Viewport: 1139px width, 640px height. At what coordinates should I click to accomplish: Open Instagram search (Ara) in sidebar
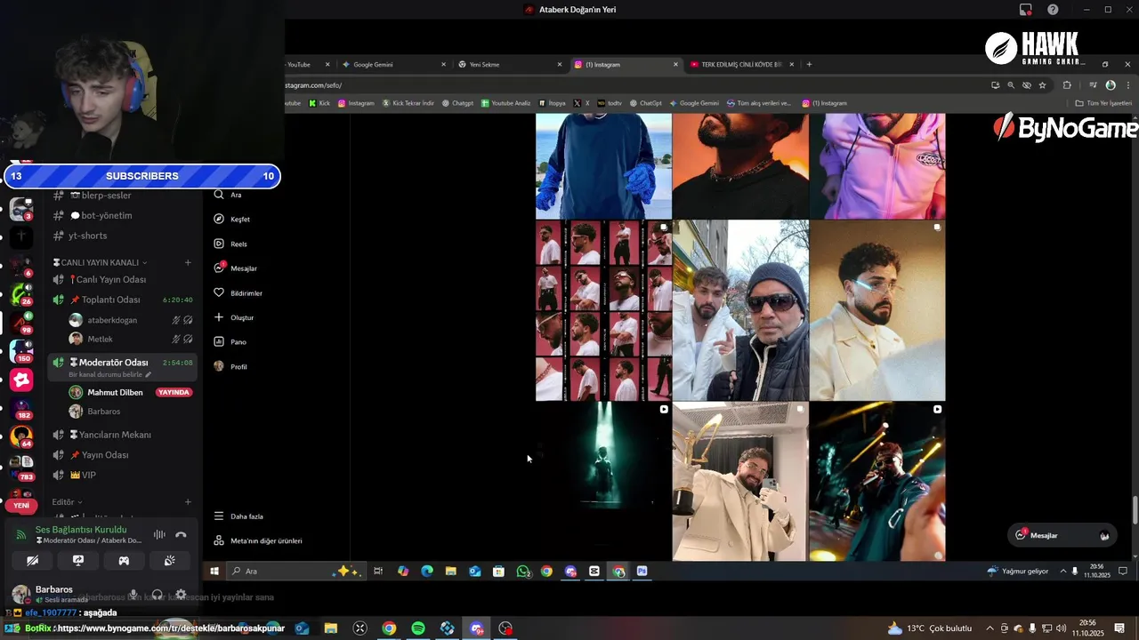pos(228,195)
